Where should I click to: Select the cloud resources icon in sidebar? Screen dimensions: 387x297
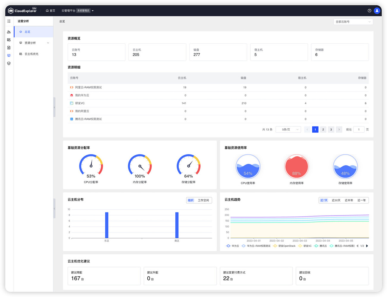[9, 40]
